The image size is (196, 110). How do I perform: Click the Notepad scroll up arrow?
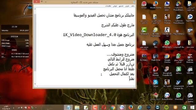click(35, 9)
